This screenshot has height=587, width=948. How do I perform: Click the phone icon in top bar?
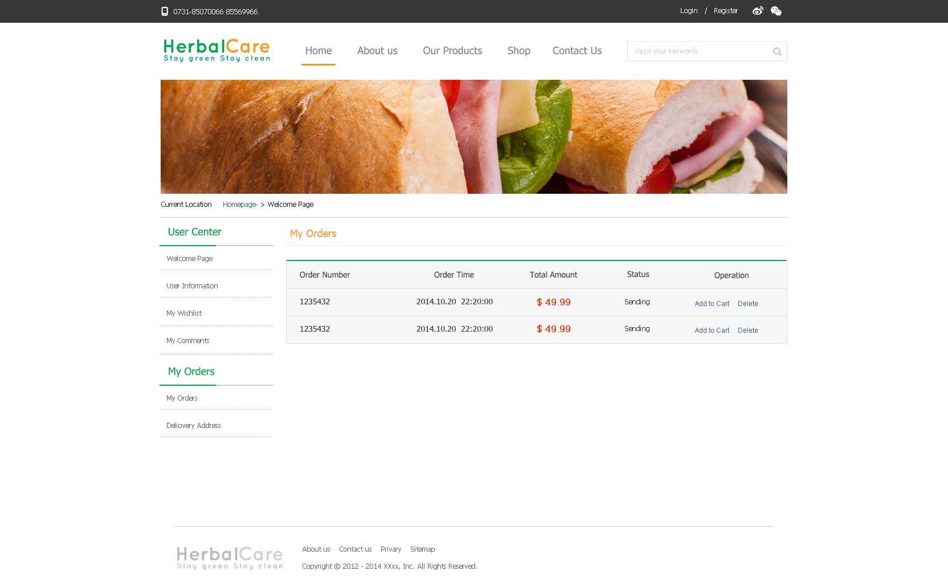(x=165, y=11)
